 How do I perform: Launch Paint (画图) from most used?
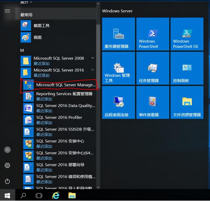[x=26, y=37]
